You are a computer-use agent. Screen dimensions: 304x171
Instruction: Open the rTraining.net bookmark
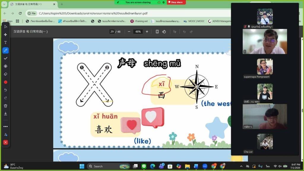pyautogui.click(x=139, y=21)
